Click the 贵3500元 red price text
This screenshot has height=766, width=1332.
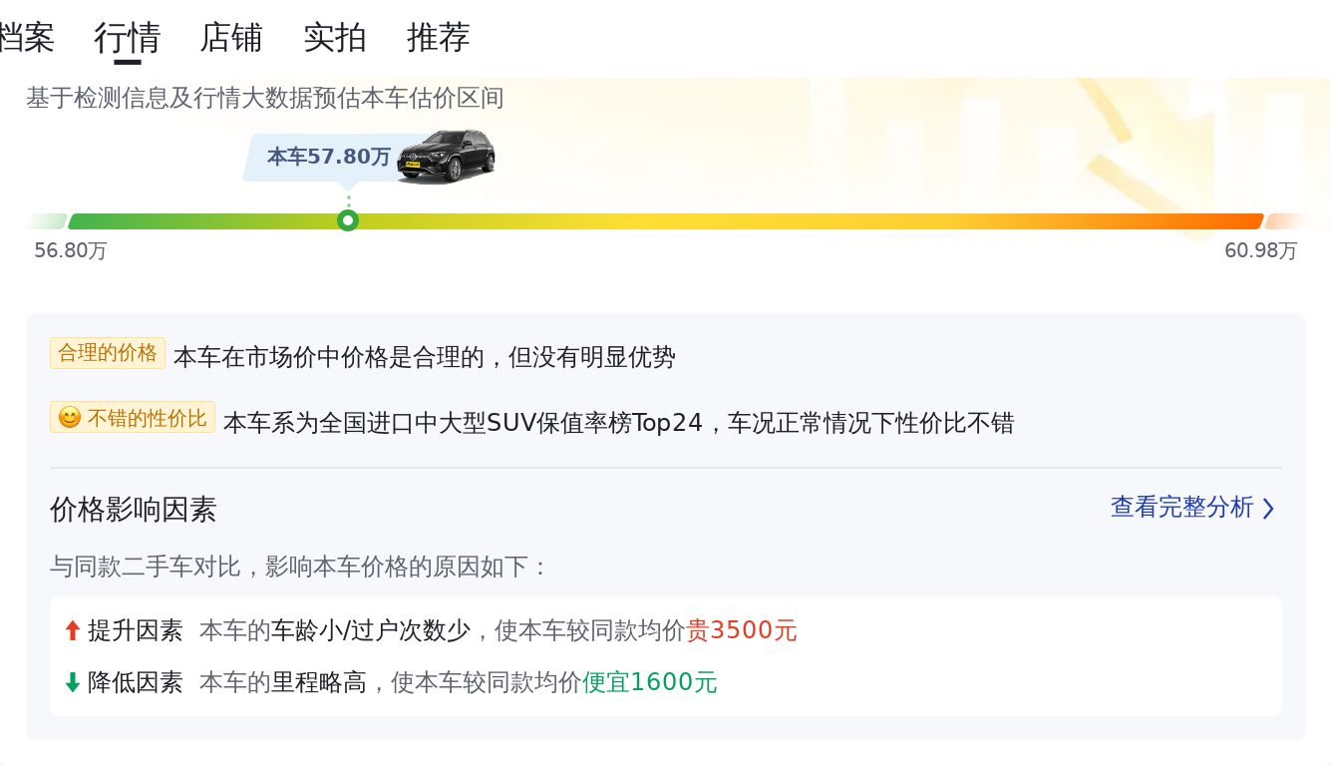click(x=742, y=630)
